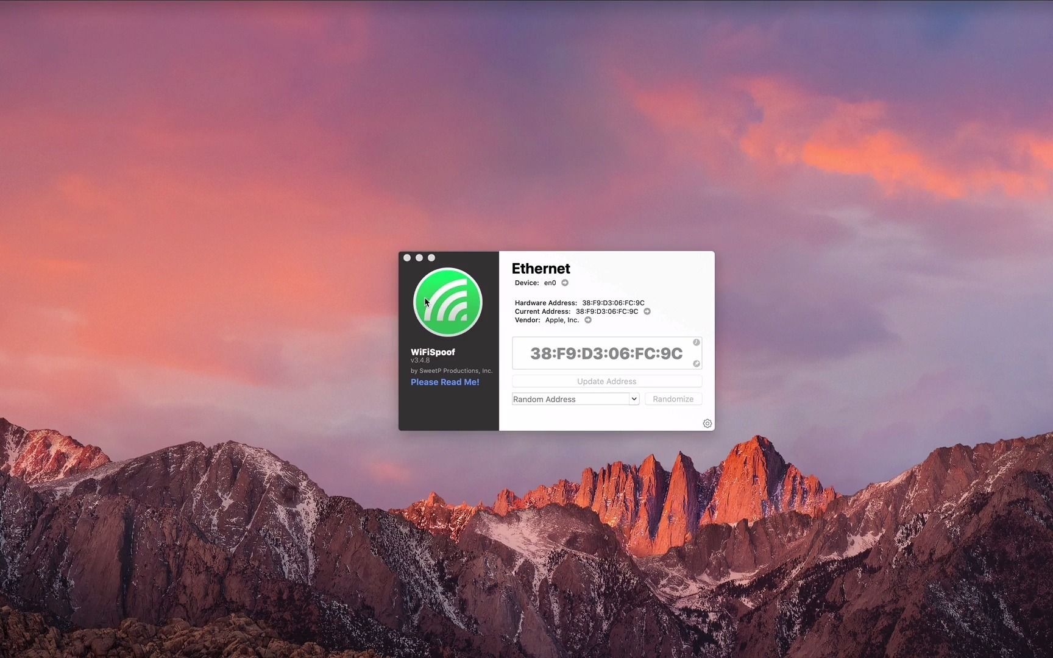Click the Update Address button

point(607,381)
